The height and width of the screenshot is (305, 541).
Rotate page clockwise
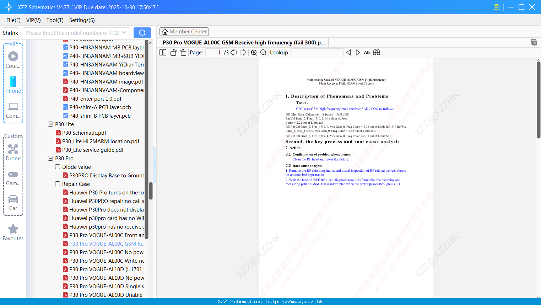click(x=183, y=52)
